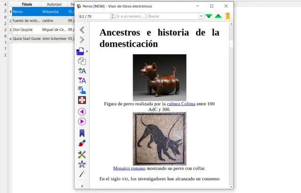
Task: Click the Back navigation arrow in viewer
Action: [82, 30]
